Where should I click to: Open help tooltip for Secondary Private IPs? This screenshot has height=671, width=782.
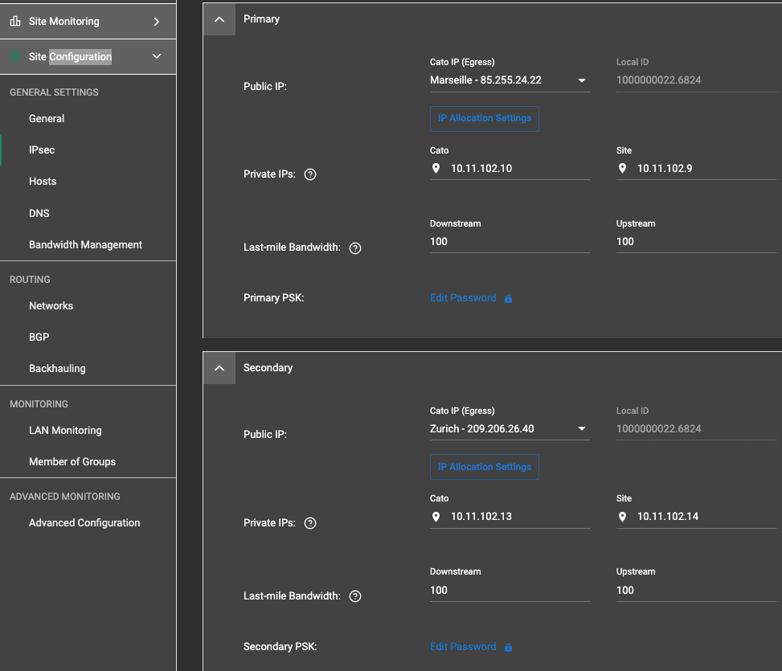pyautogui.click(x=310, y=522)
